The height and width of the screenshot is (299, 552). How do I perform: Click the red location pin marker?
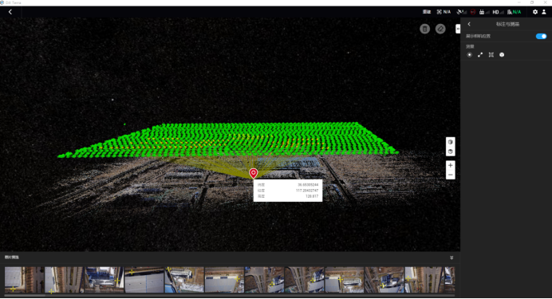(x=253, y=173)
